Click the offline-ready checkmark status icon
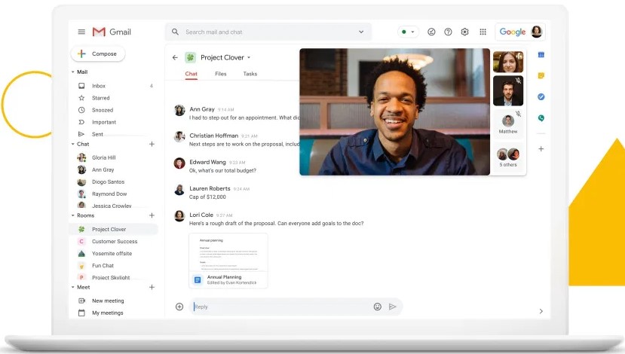The width and height of the screenshot is (625, 354). (431, 32)
